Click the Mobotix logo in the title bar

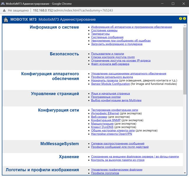click(3, 4)
